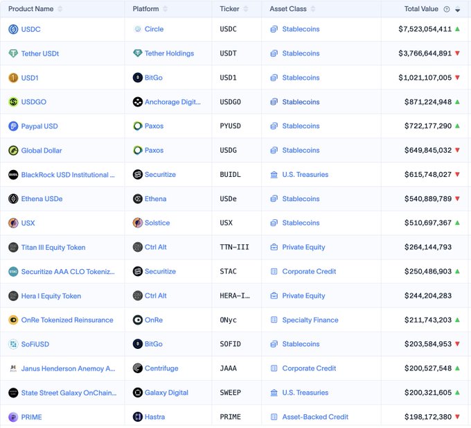This screenshot has width=471, height=428.
Task: Open Securitize platform link in BUIDL row
Action: click(160, 174)
